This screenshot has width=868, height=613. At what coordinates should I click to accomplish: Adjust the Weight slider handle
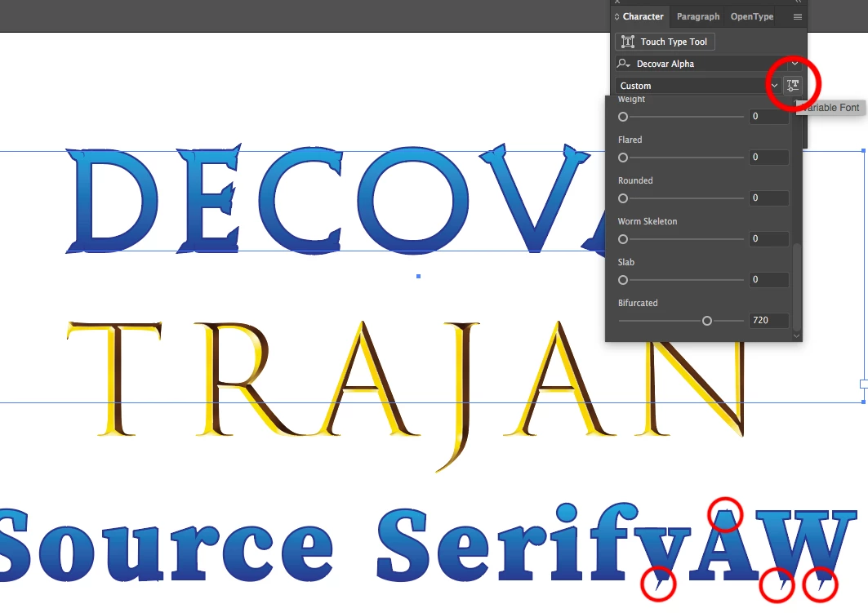pos(623,117)
